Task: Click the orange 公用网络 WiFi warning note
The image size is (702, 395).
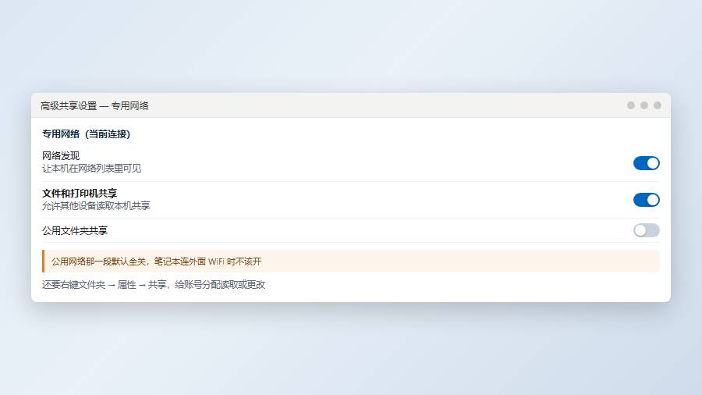Action: [351, 261]
